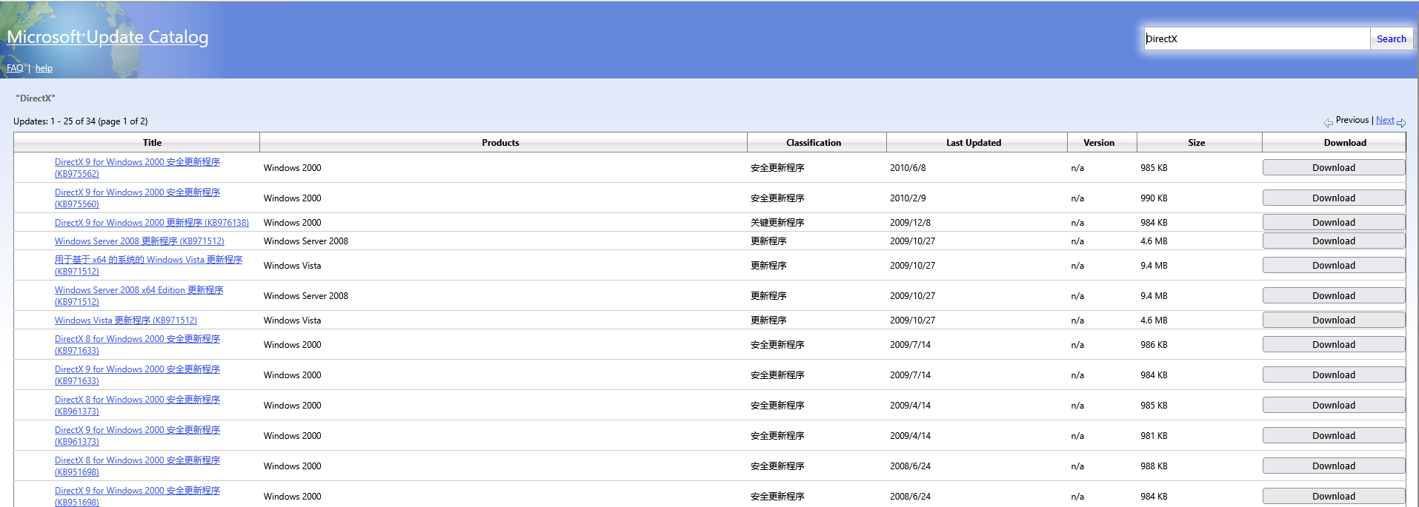1419x507 pixels.
Task: Download the 990 KB update dated 2010/2/9
Action: (1333, 198)
